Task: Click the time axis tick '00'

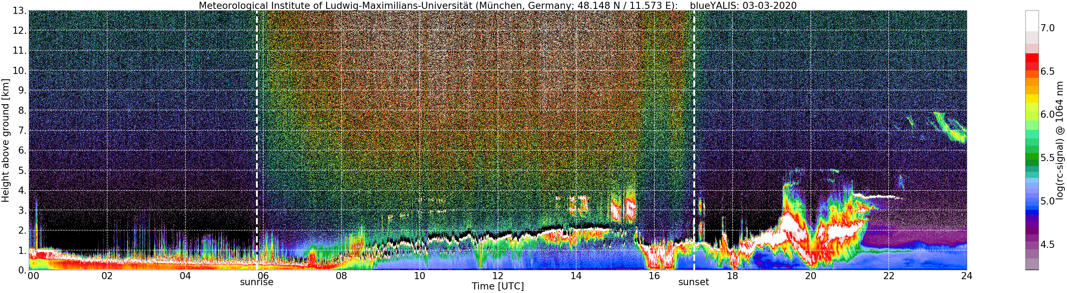Action: pos(33,276)
